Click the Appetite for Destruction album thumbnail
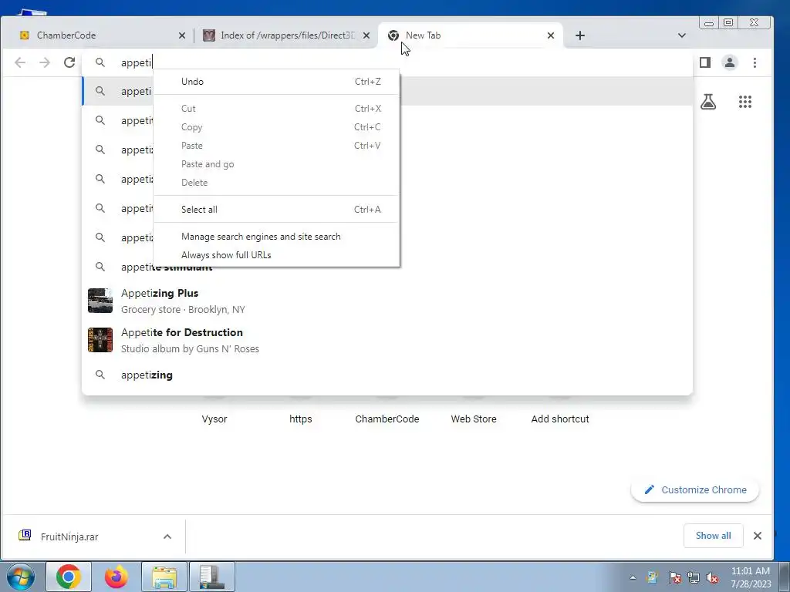 pyautogui.click(x=100, y=340)
